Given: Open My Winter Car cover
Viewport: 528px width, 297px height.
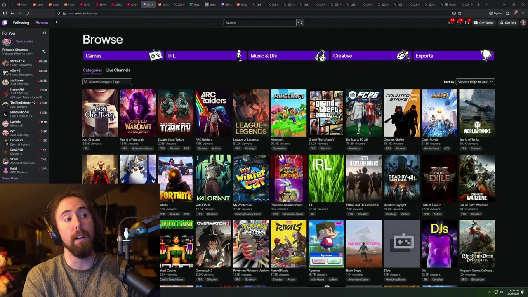Looking at the screenshot, I should point(251,178).
